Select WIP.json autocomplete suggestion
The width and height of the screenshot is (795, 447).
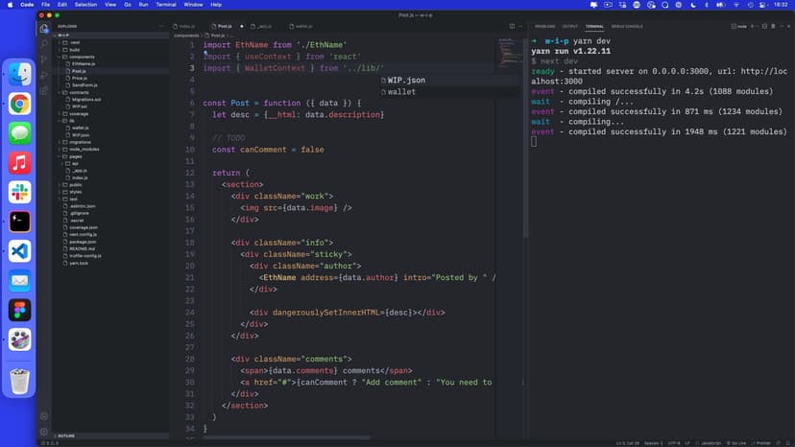[406, 80]
